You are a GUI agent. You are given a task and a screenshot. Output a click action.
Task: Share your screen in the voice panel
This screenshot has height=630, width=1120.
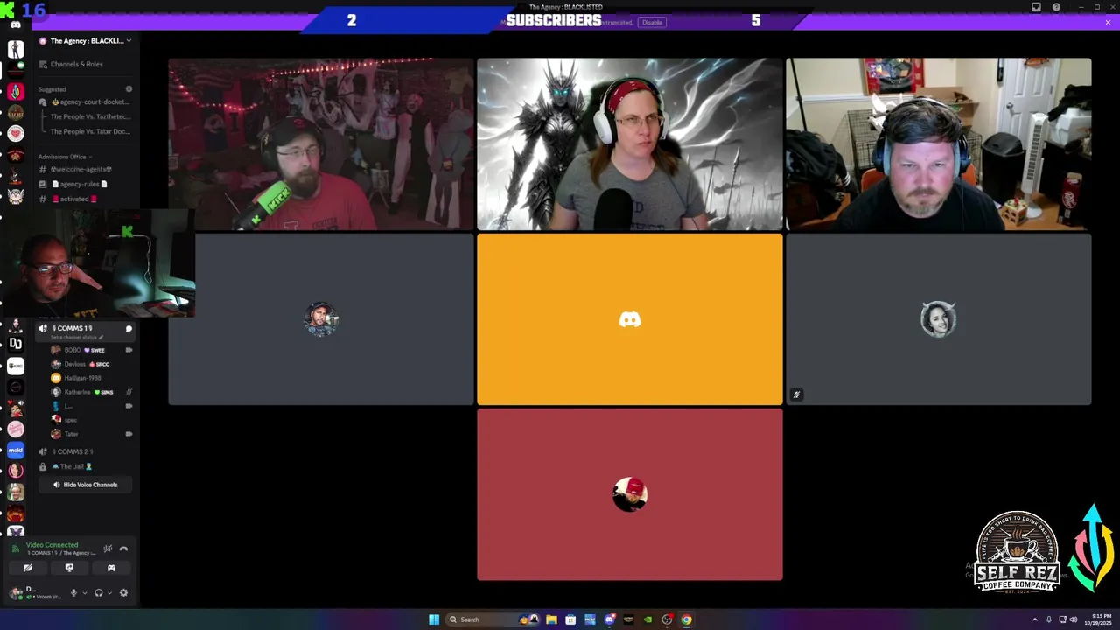69,568
